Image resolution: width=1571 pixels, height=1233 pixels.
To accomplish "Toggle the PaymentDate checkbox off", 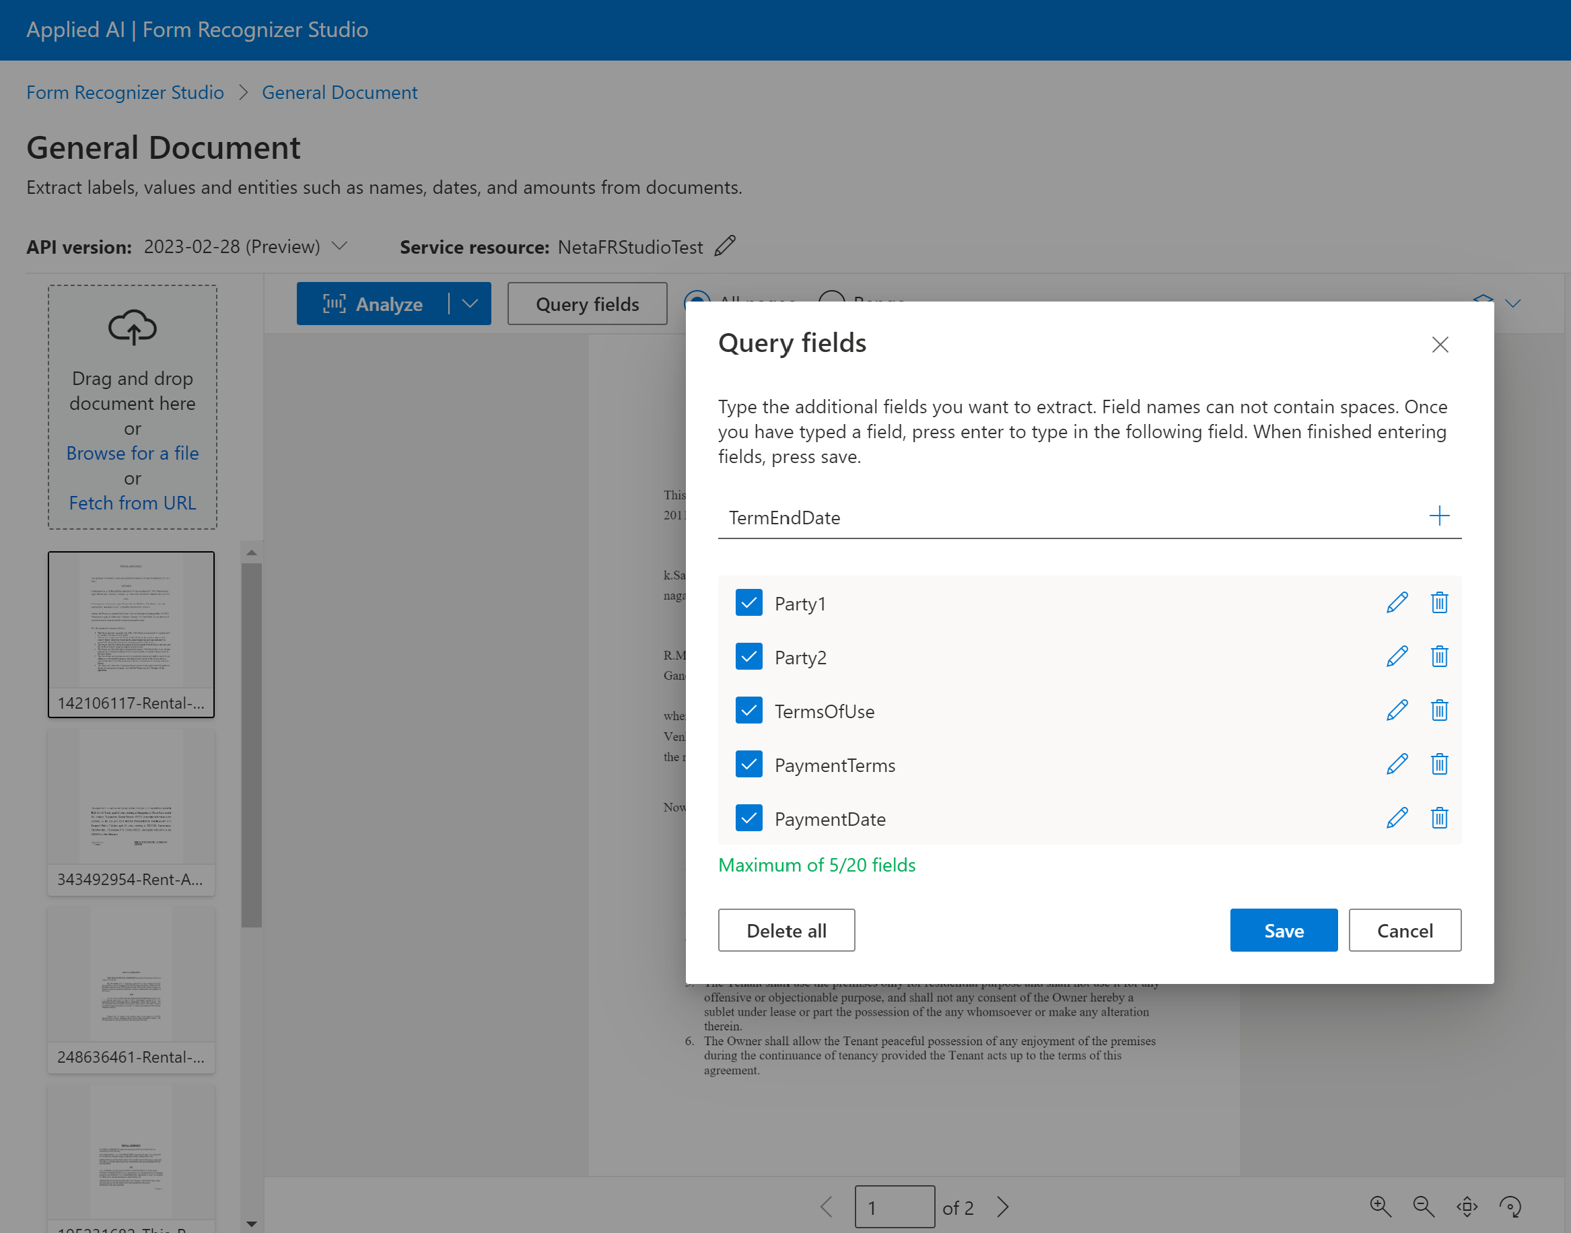I will (x=747, y=817).
